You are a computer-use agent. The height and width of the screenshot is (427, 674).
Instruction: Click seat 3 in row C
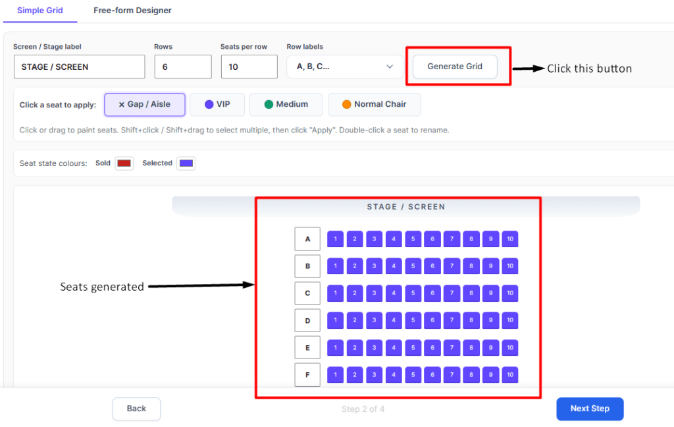(375, 293)
